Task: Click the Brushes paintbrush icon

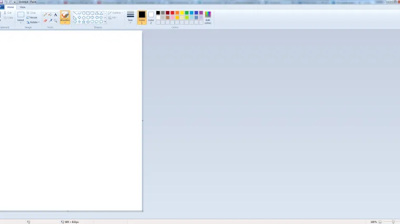Action: click(x=65, y=15)
